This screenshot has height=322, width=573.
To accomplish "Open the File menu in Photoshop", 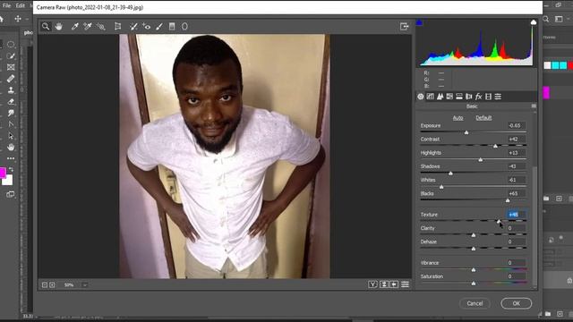I will point(6,5).
